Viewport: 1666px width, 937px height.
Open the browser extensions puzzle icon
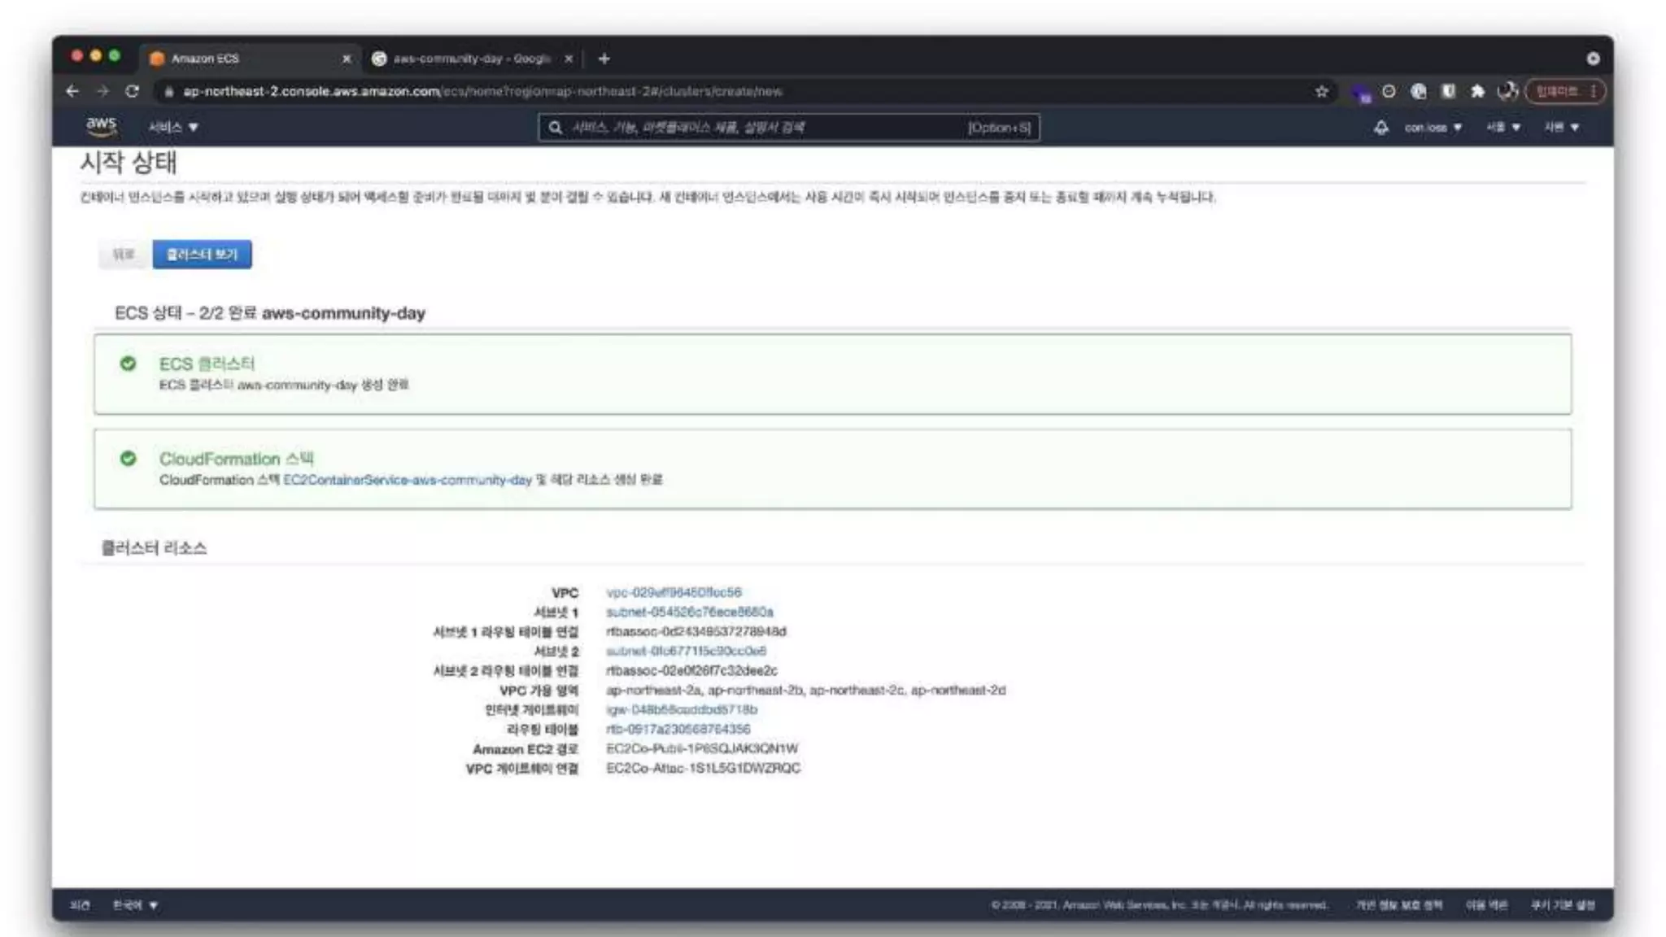point(1477,91)
